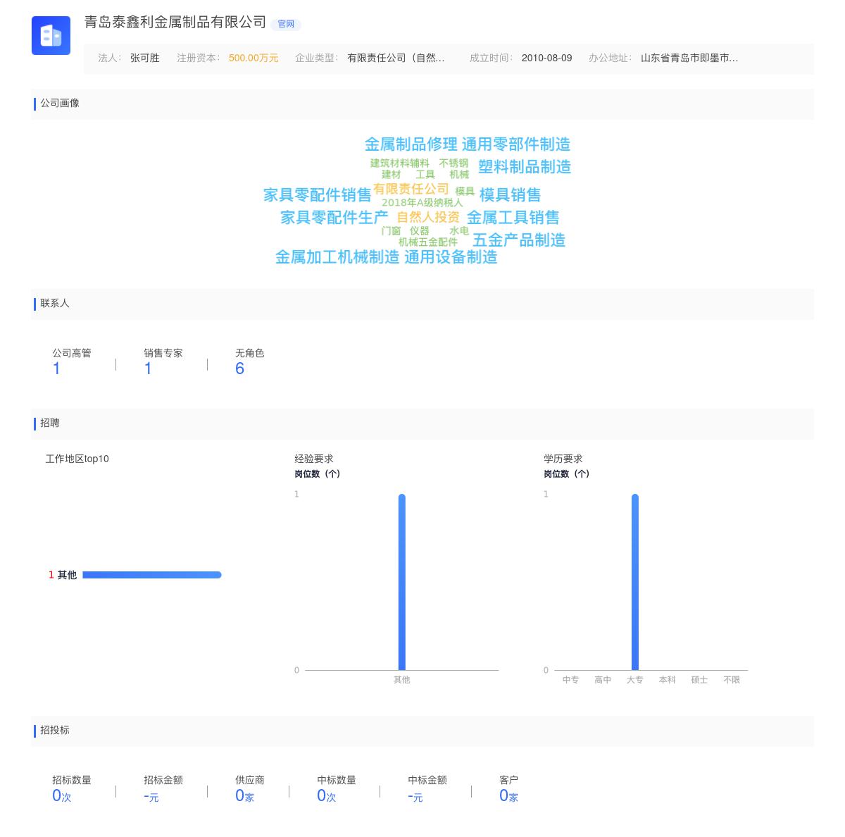845x837 pixels.
Task: Select tag 有限责任公司 in orange
Action: pos(411,189)
